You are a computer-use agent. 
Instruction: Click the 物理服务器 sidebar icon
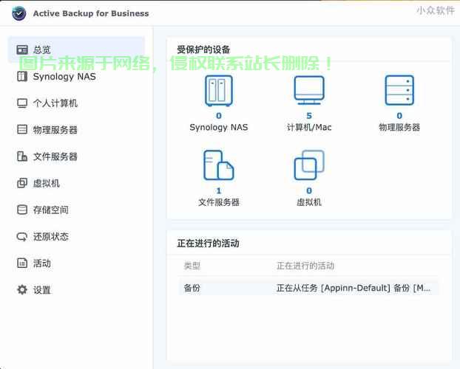pyautogui.click(x=22, y=129)
